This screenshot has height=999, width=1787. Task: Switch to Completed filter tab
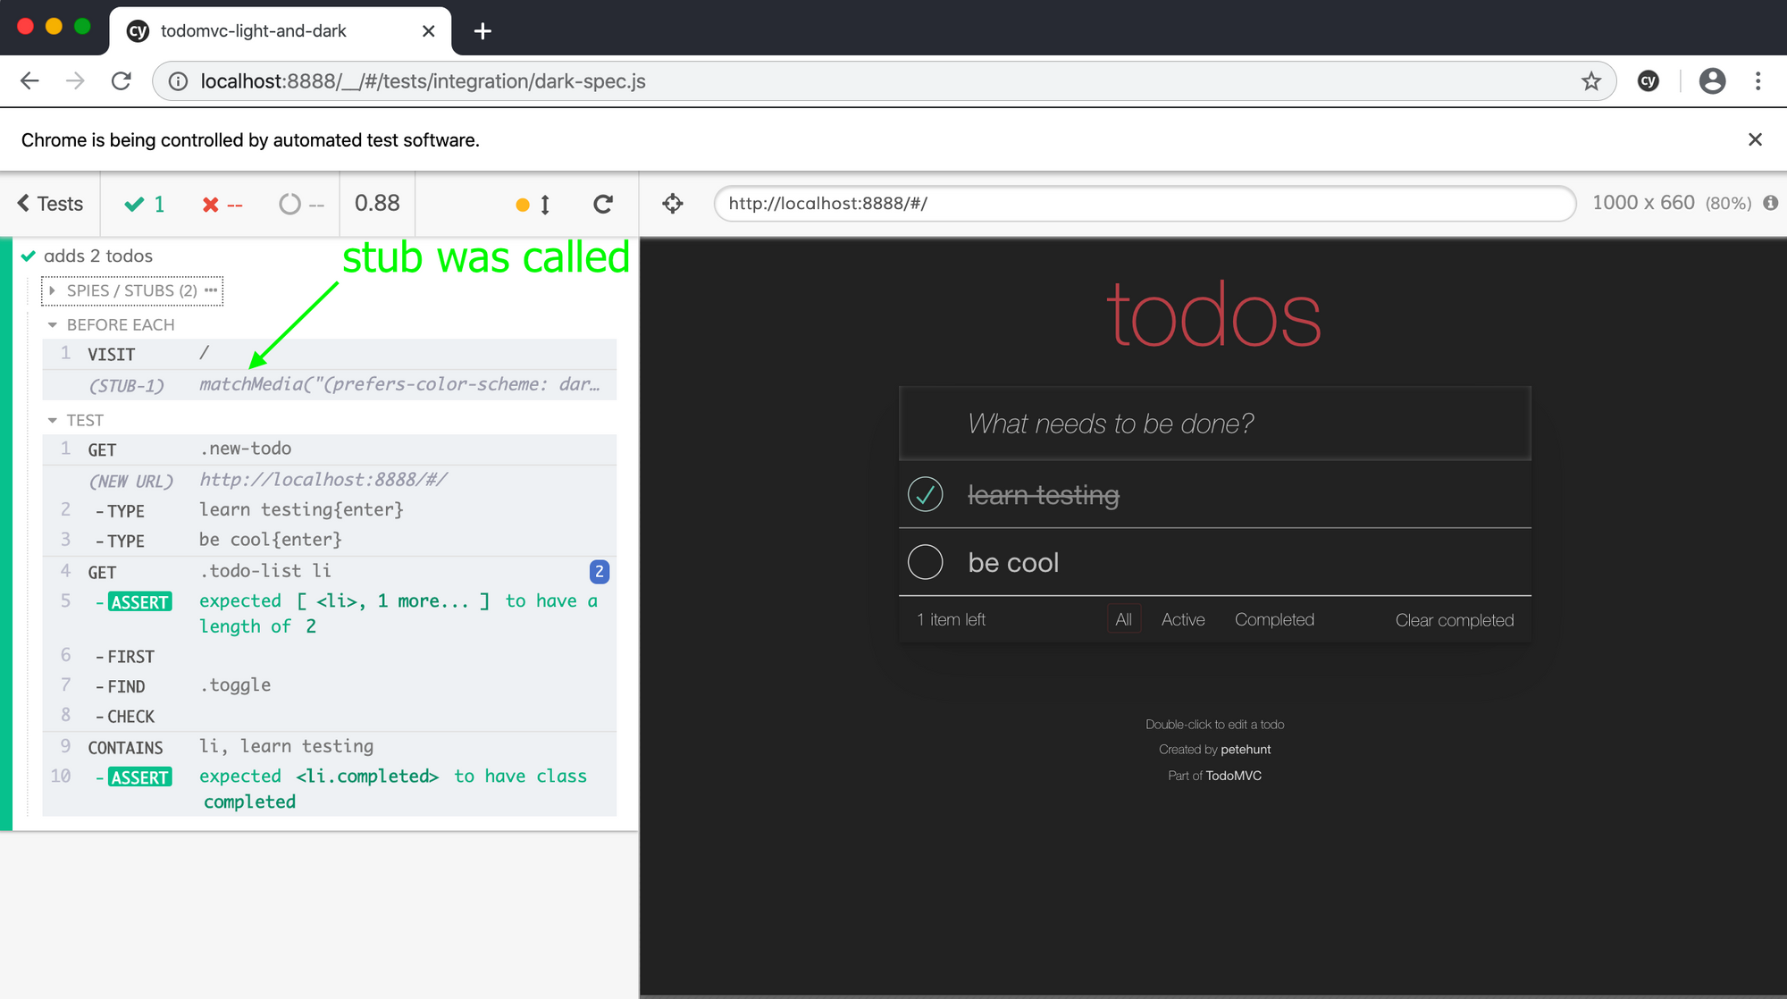pyautogui.click(x=1274, y=619)
